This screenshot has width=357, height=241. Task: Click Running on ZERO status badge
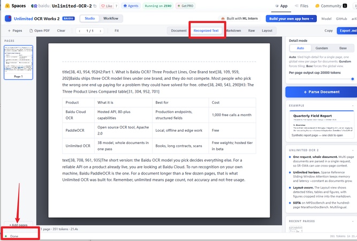[x=158, y=6]
